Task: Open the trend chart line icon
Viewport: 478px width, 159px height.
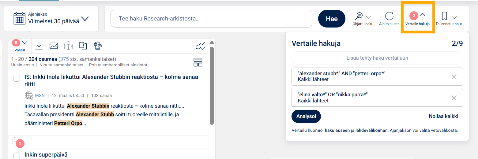Action: 201,46
